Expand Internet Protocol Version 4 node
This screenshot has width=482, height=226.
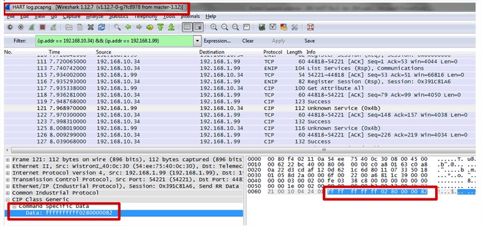point(8,173)
